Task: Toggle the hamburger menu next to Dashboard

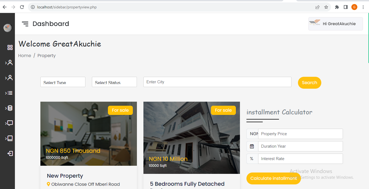Action: [25, 24]
